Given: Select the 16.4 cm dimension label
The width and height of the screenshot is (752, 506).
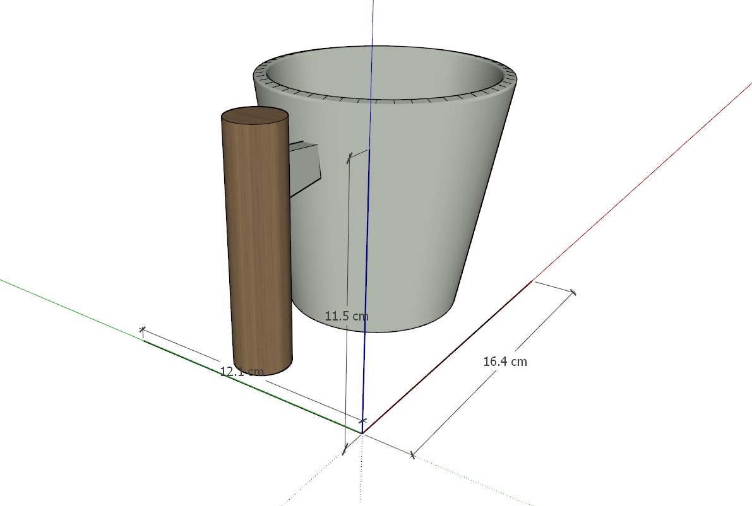Looking at the screenshot, I should click(x=505, y=362).
